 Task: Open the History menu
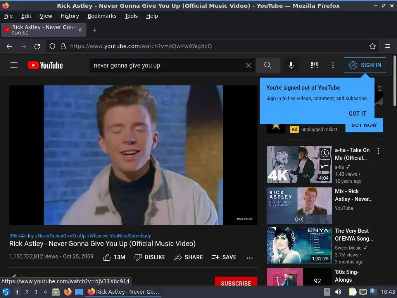(x=70, y=16)
